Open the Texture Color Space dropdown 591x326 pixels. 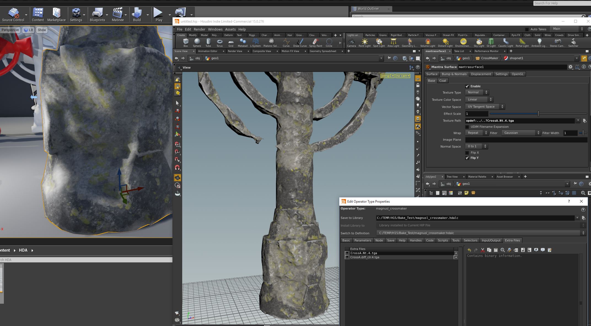pyautogui.click(x=479, y=99)
